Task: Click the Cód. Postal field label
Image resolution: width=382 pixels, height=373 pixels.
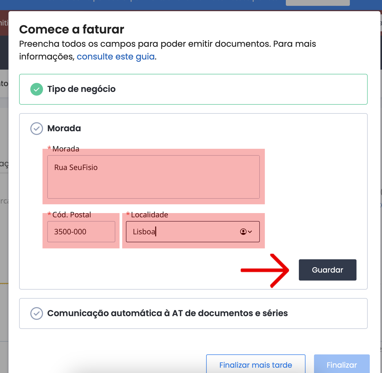Action: 72,215
